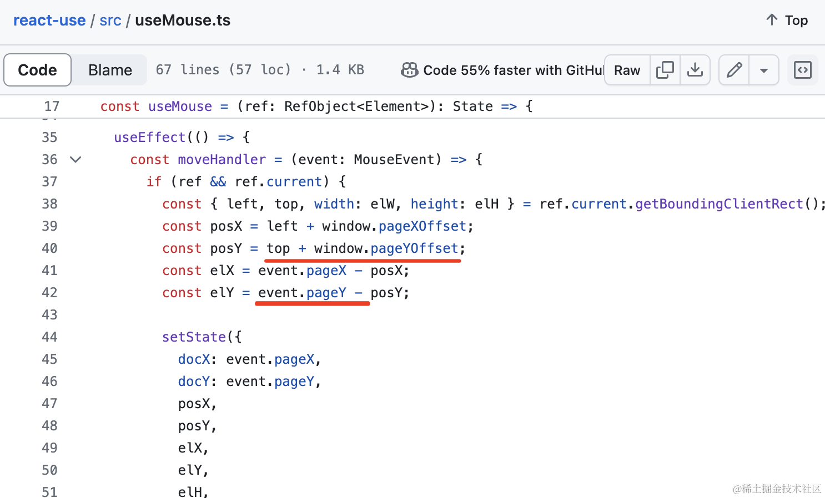Click getBoundingClientRect on line 38
This screenshot has height=498, width=825.
720,204
